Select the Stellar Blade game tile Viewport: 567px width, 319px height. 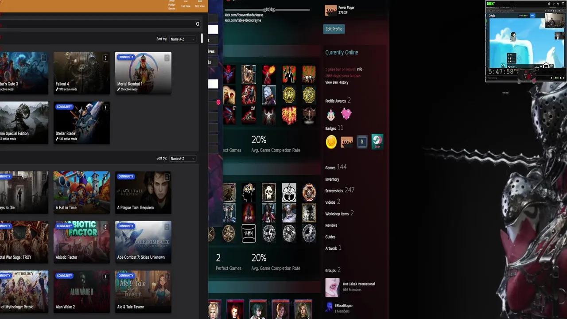[x=82, y=123]
